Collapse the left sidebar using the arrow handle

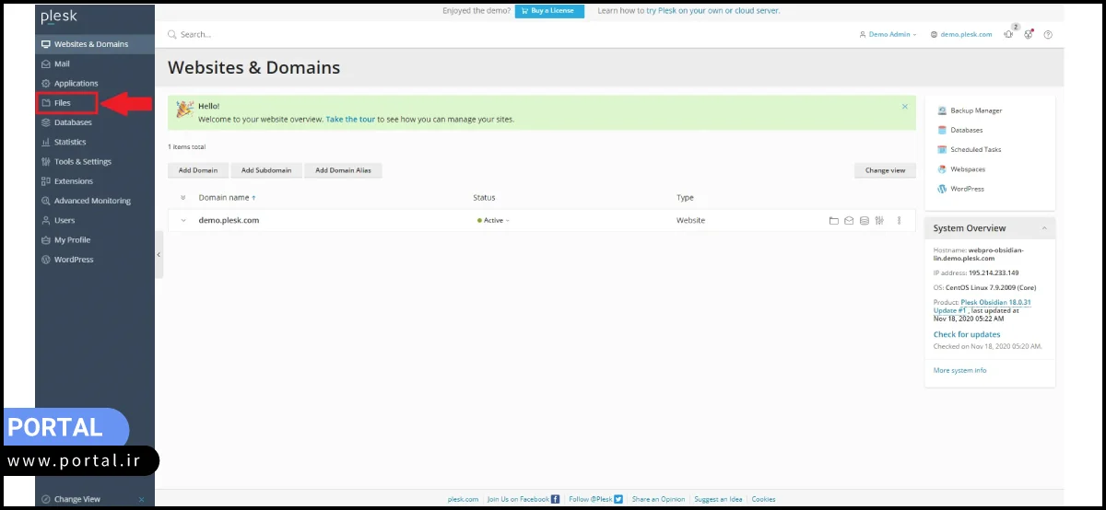[159, 254]
